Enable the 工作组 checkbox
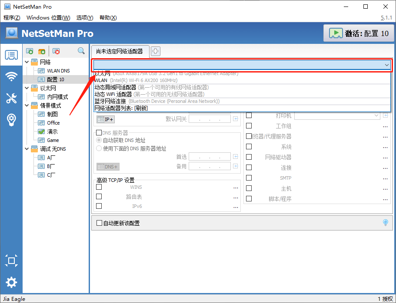Screen dimensions: 396x303 coord(249,125)
